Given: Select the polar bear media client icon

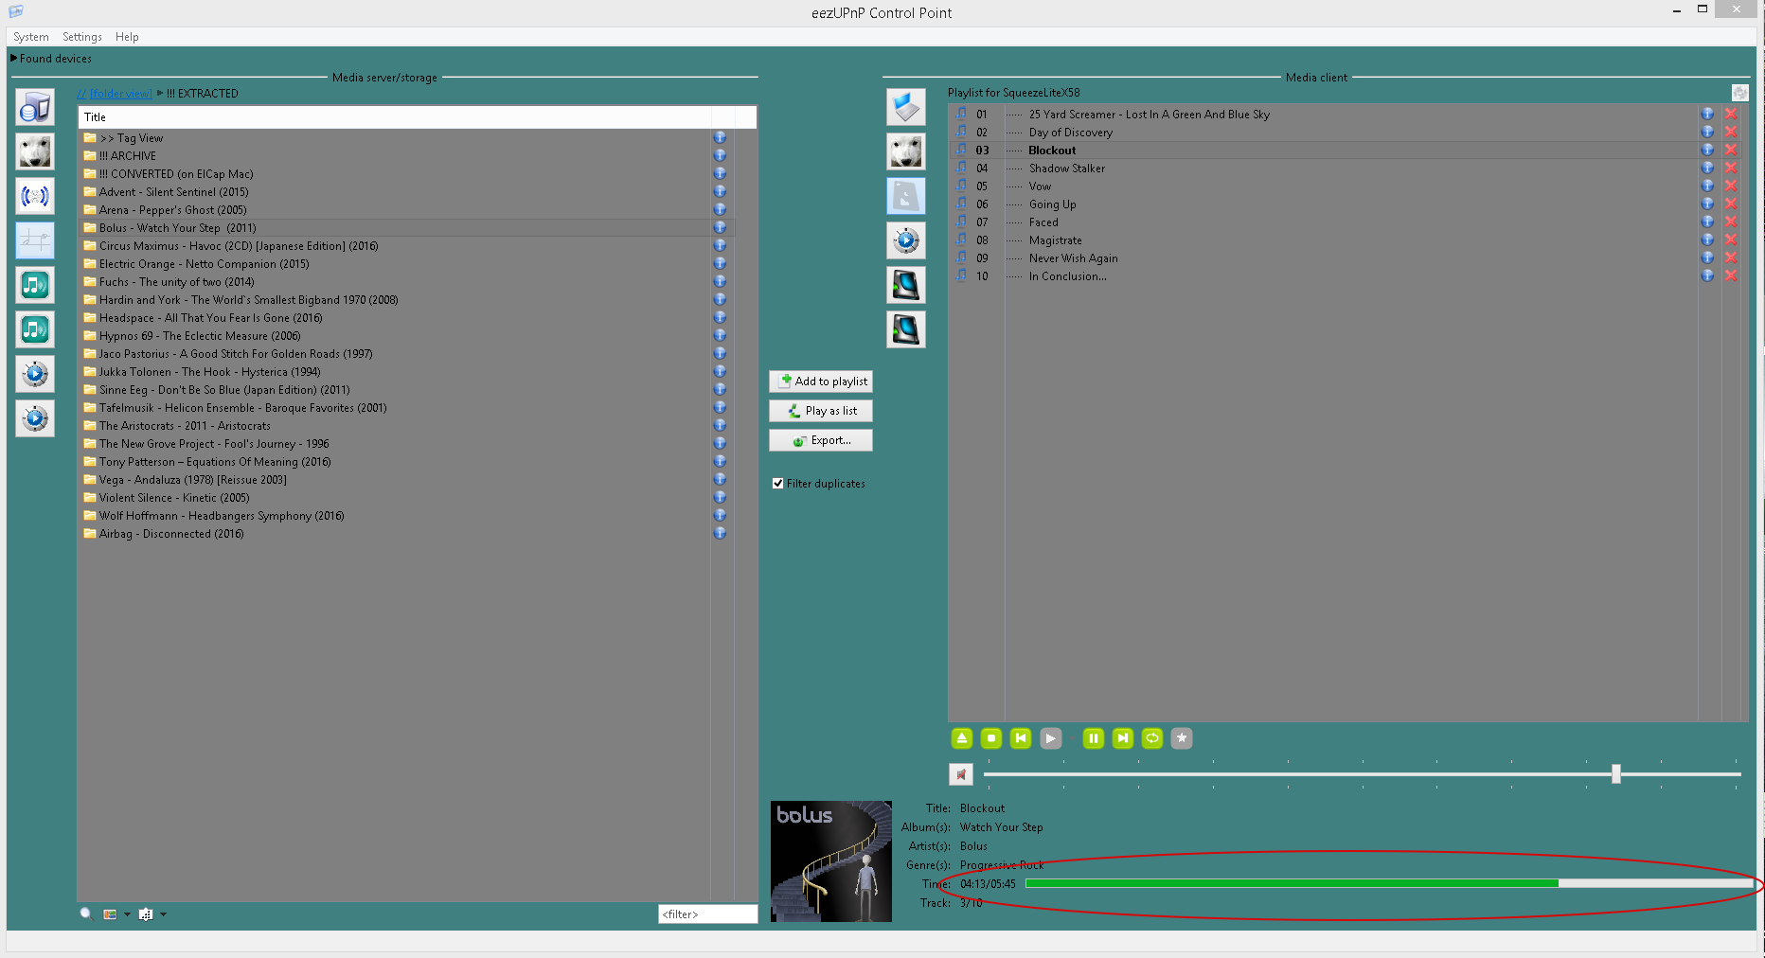Looking at the screenshot, I should 906,151.
